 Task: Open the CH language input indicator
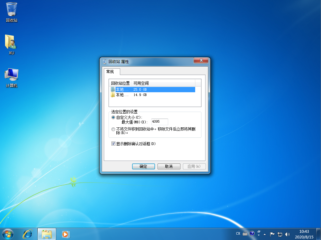click(238, 234)
